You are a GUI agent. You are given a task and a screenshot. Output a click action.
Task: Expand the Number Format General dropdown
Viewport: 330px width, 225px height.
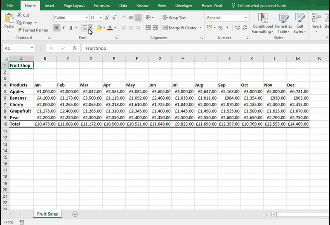[246, 18]
